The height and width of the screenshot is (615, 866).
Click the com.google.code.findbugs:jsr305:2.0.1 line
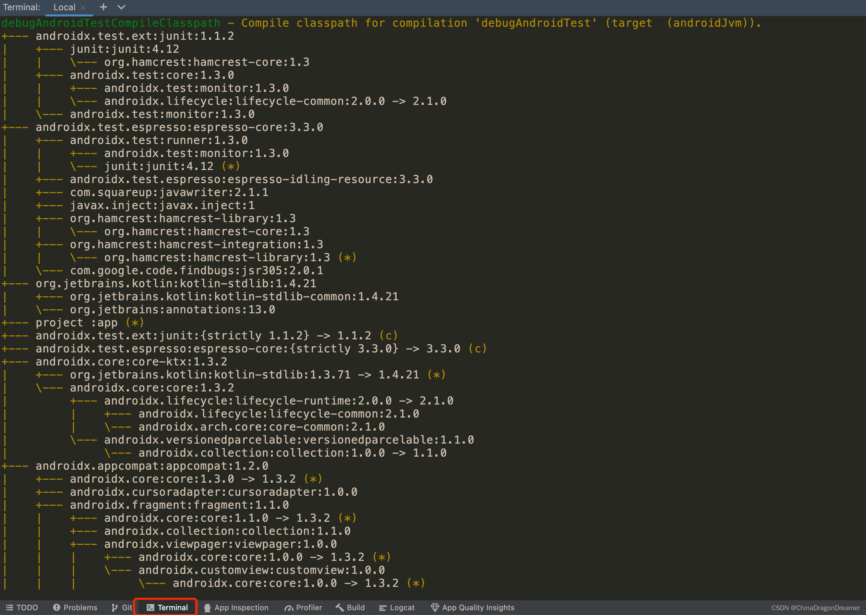pyautogui.click(x=196, y=270)
